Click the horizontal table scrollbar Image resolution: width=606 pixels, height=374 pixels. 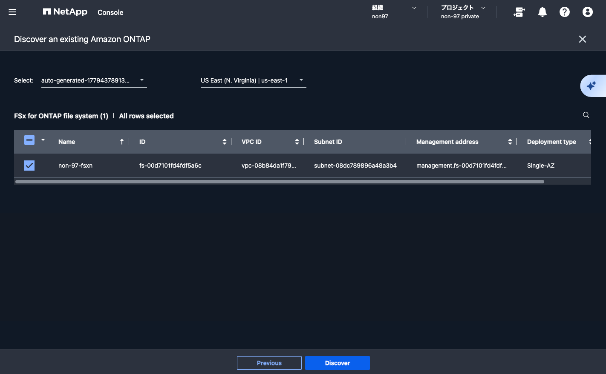(x=280, y=182)
